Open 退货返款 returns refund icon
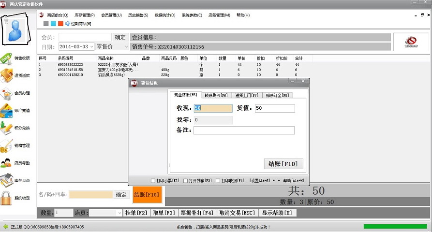Viewport: 432px width, 232px height. (7, 75)
